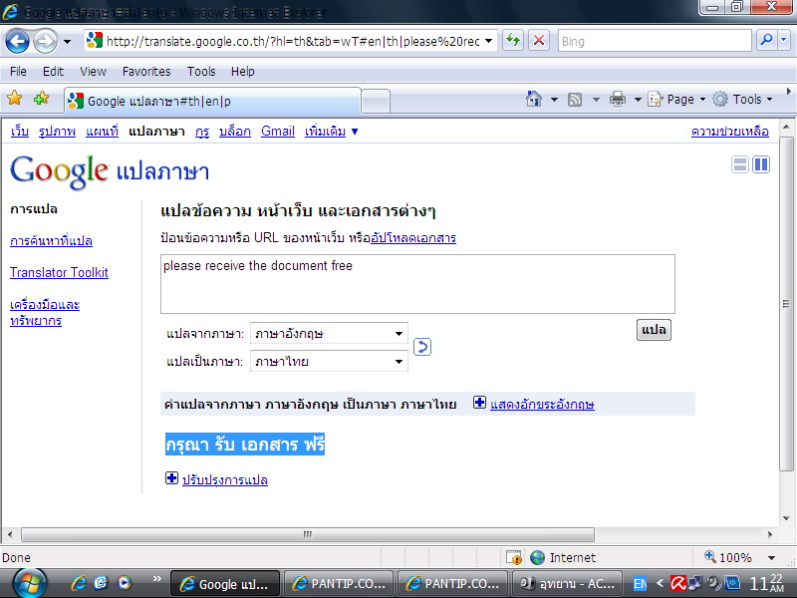
Task: Open the แผนที่ link
Action: pyautogui.click(x=102, y=132)
